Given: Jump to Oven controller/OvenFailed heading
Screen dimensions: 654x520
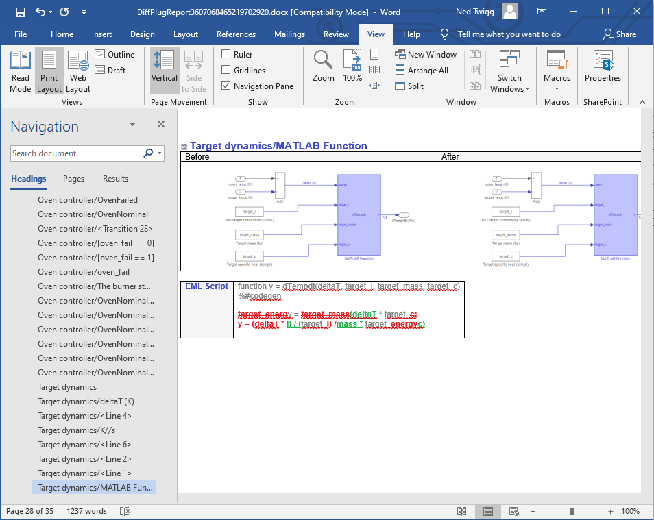Looking at the screenshot, I should click(88, 200).
